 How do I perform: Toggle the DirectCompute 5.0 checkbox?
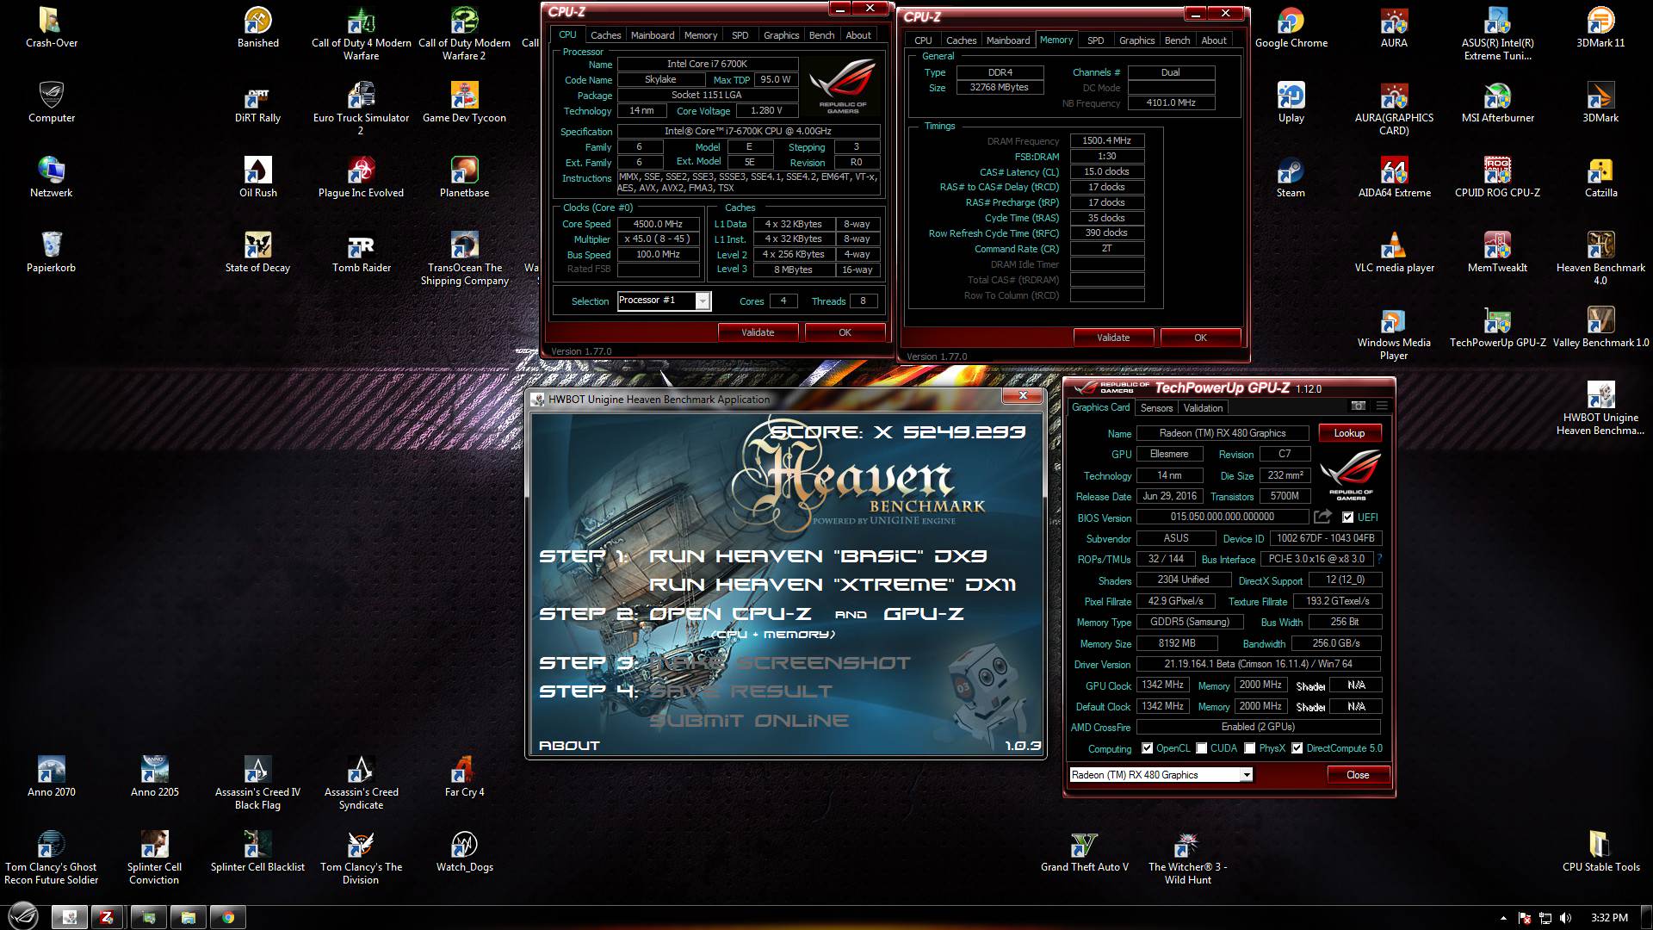[1297, 748]
